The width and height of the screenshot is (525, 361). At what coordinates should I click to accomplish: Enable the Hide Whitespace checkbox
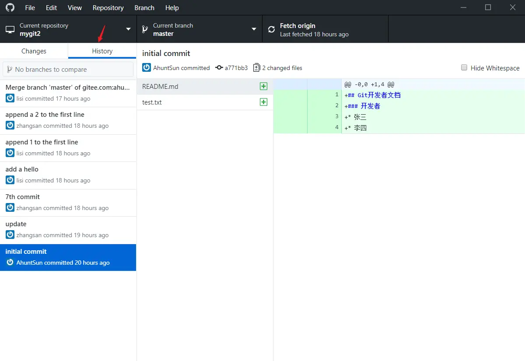click(464, 68)
